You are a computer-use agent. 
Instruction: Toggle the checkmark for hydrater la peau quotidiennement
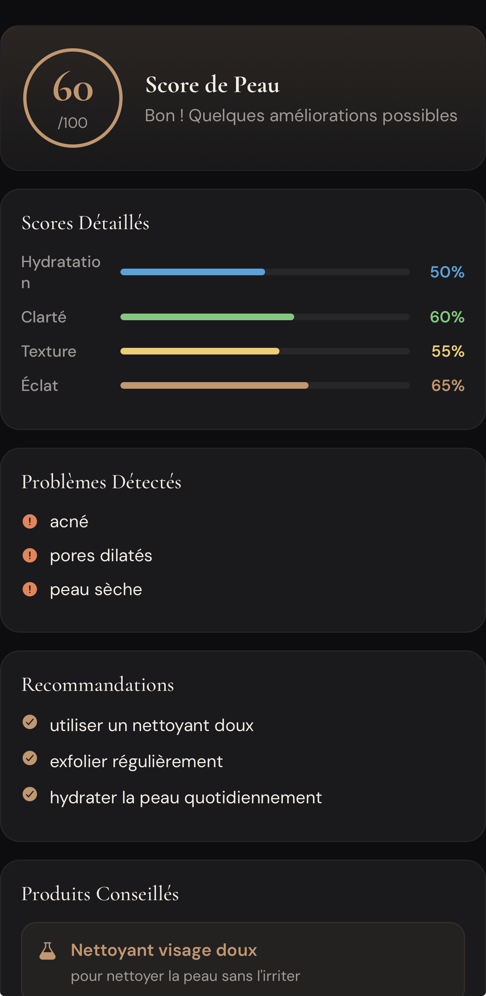[30, 794]
